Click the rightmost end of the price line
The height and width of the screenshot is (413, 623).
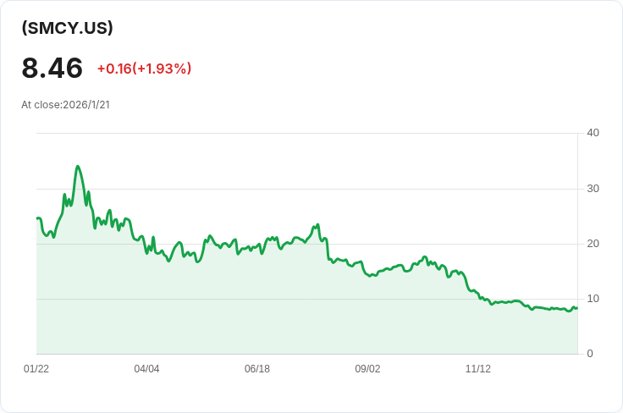pos(577,308)
